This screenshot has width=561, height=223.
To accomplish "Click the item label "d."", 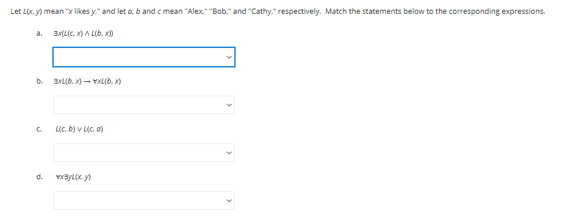I will [39, 176].
